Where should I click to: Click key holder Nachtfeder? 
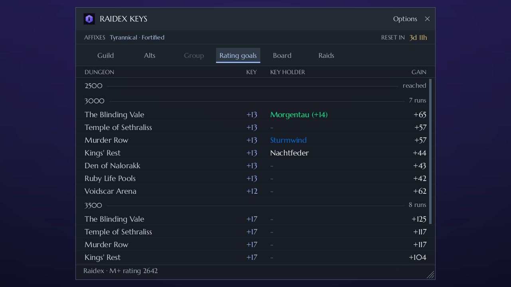tap(289, 153)
